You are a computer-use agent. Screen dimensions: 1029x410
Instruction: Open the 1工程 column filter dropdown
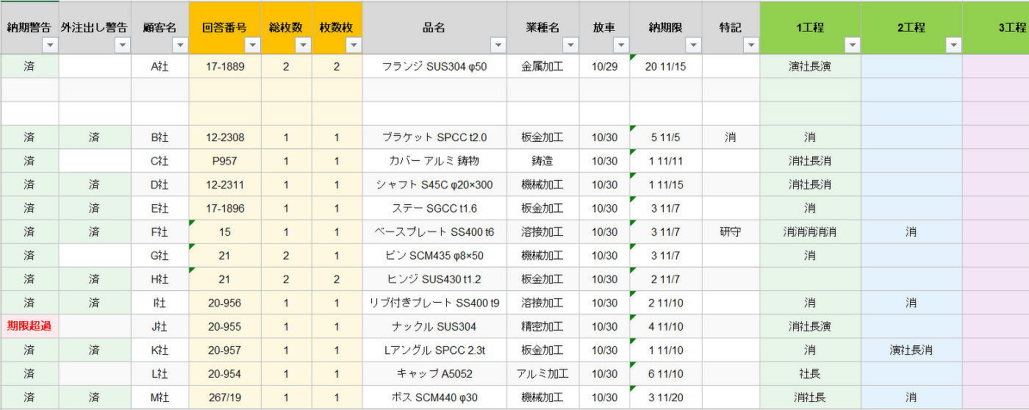(852, 46)
